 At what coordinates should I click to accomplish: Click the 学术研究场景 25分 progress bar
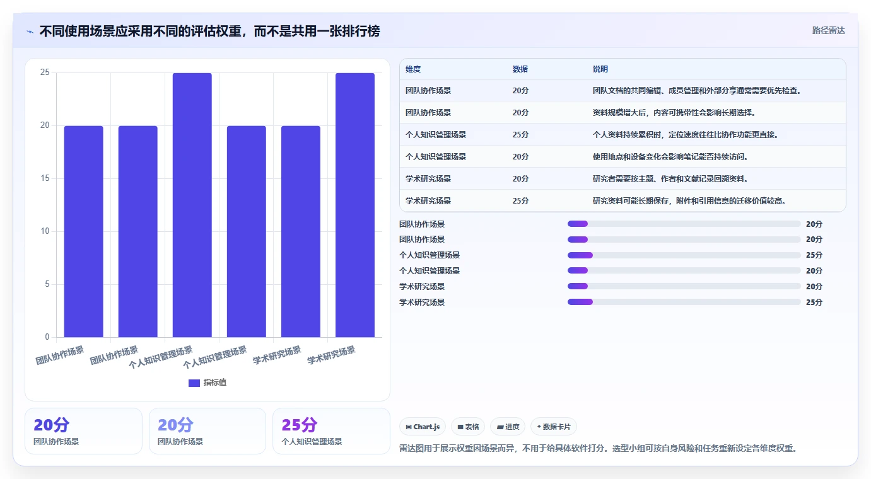[x=684, y=302]
